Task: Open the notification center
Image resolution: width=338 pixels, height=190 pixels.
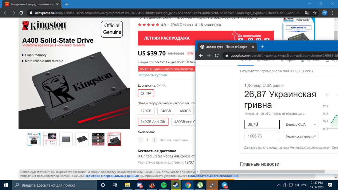Action: click(x=330, y=185)
